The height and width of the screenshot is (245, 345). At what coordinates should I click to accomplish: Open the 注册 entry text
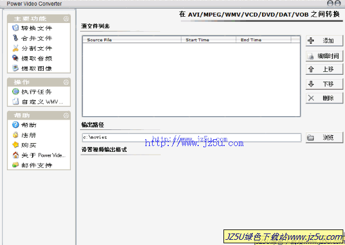coord(29,135)
